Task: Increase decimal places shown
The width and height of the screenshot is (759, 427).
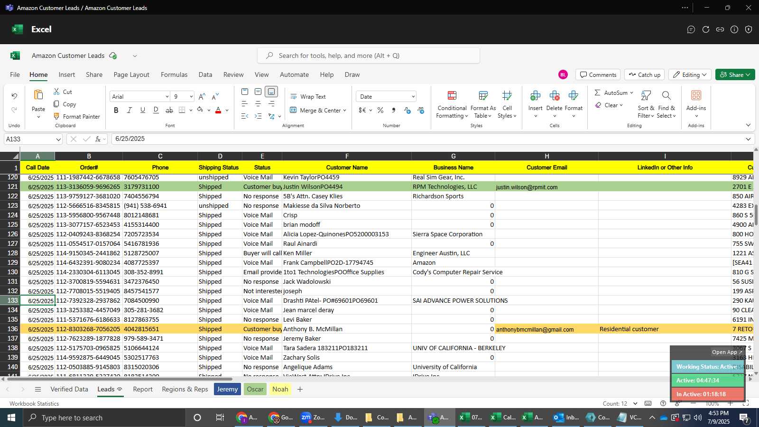Action: pyautogui.click(x=407, y=110)
